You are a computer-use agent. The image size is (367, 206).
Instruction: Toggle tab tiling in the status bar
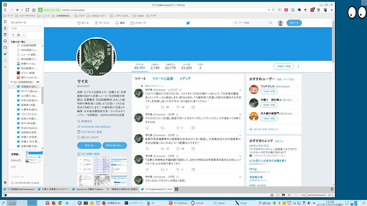tap(278, 195)
